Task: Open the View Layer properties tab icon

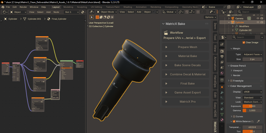Action: coord(222,62)
